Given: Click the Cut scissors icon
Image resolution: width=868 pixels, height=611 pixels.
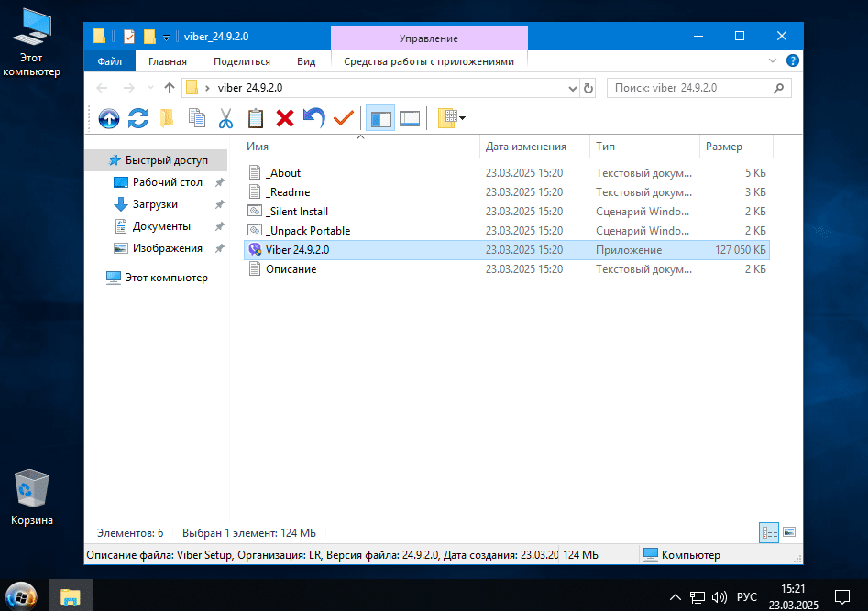Looking at the screenshot, I should pos(225,117).
